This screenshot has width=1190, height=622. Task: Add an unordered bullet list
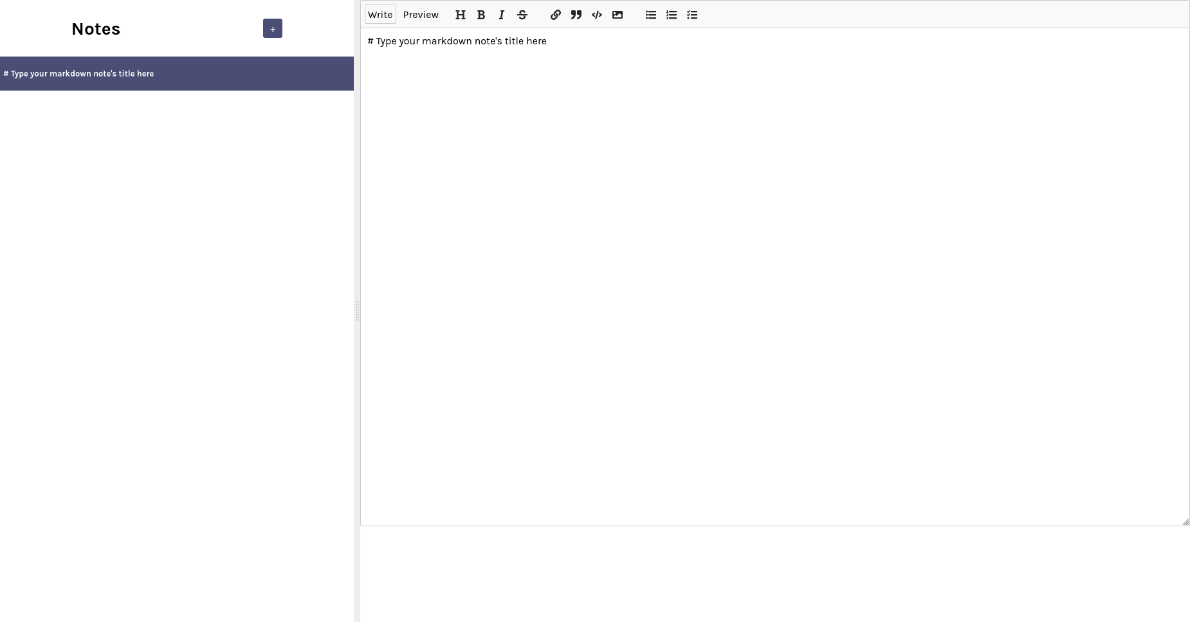coord(651,15)
